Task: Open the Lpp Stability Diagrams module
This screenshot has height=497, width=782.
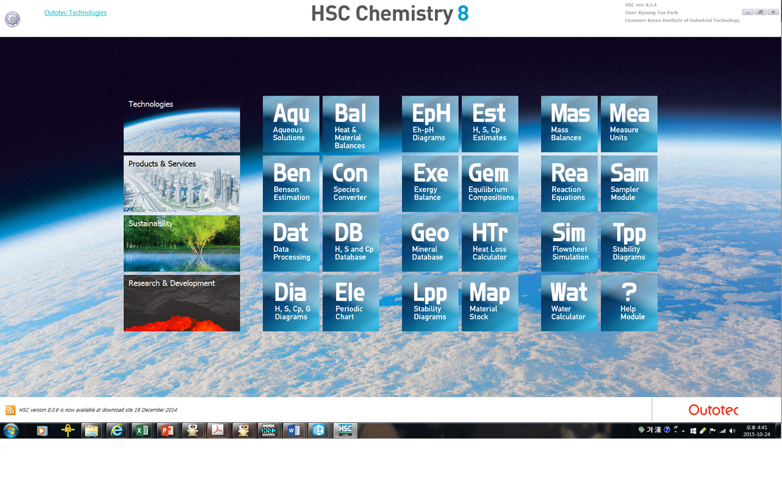Action: pos(430,303)
